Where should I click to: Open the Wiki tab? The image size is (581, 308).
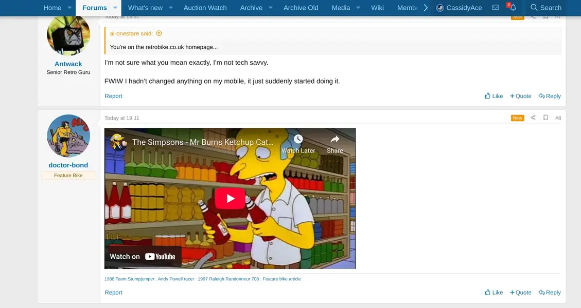[377, 8]
